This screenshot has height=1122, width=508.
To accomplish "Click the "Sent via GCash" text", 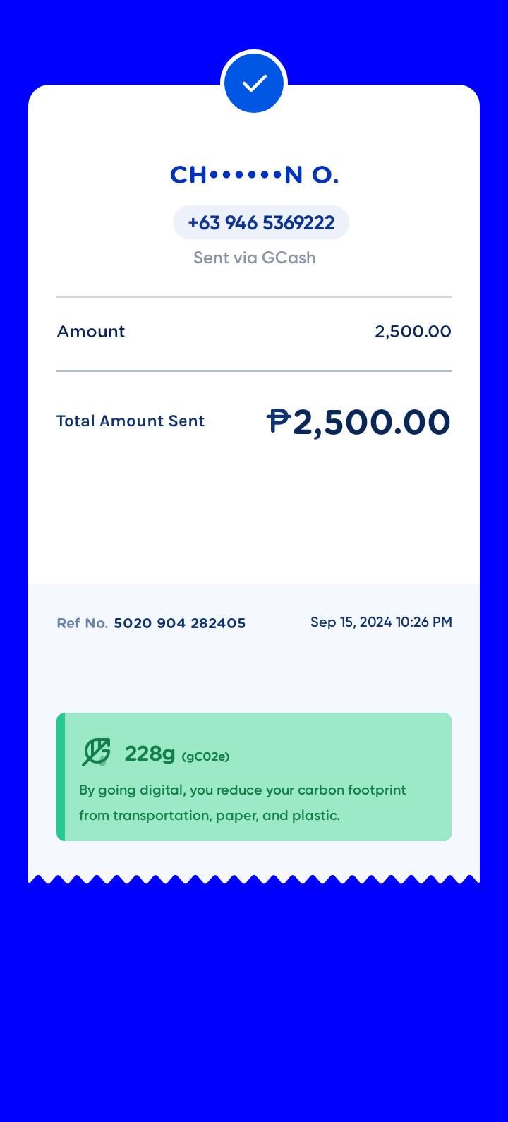I will tap(254, 258).
